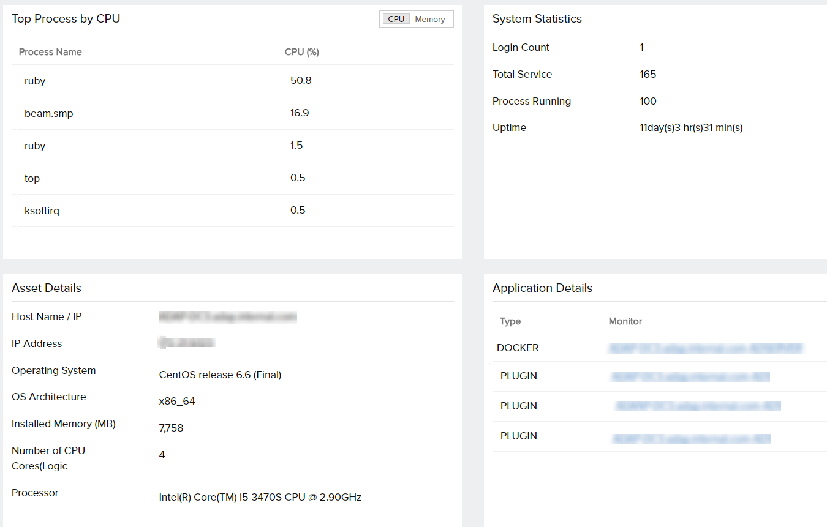Switch the Top Process view to Memory
Image resolution: width=827 pixels, height=527 pixels.
(429, 19)
